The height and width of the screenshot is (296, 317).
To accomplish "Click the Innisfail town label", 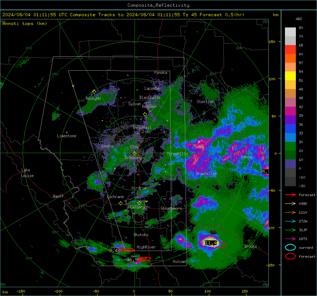I will (142, 127).
